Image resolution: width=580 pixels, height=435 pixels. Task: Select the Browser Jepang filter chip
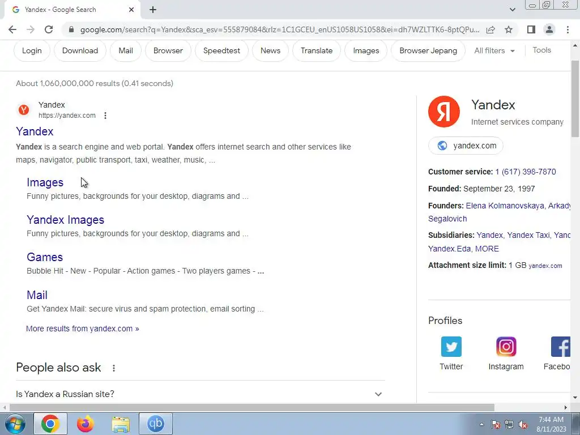(x=428, y=50)
